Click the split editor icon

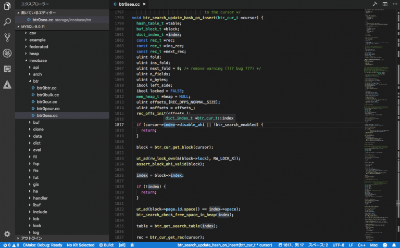pyautogui.click(x=384, y=4)
